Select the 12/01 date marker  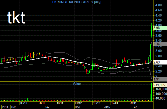(115, 103)
